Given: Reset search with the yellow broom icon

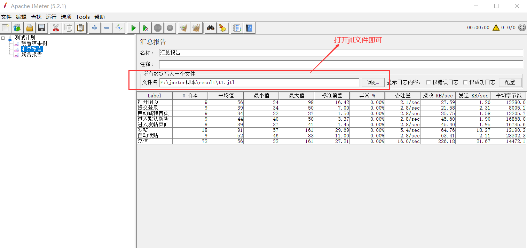Looking at the screenshot, I should pyautogui.click(x=223, y=28).
